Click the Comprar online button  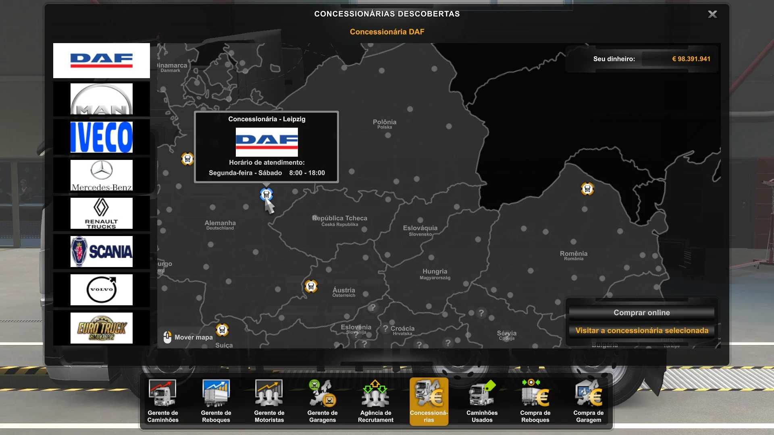(x=641, y=313)
